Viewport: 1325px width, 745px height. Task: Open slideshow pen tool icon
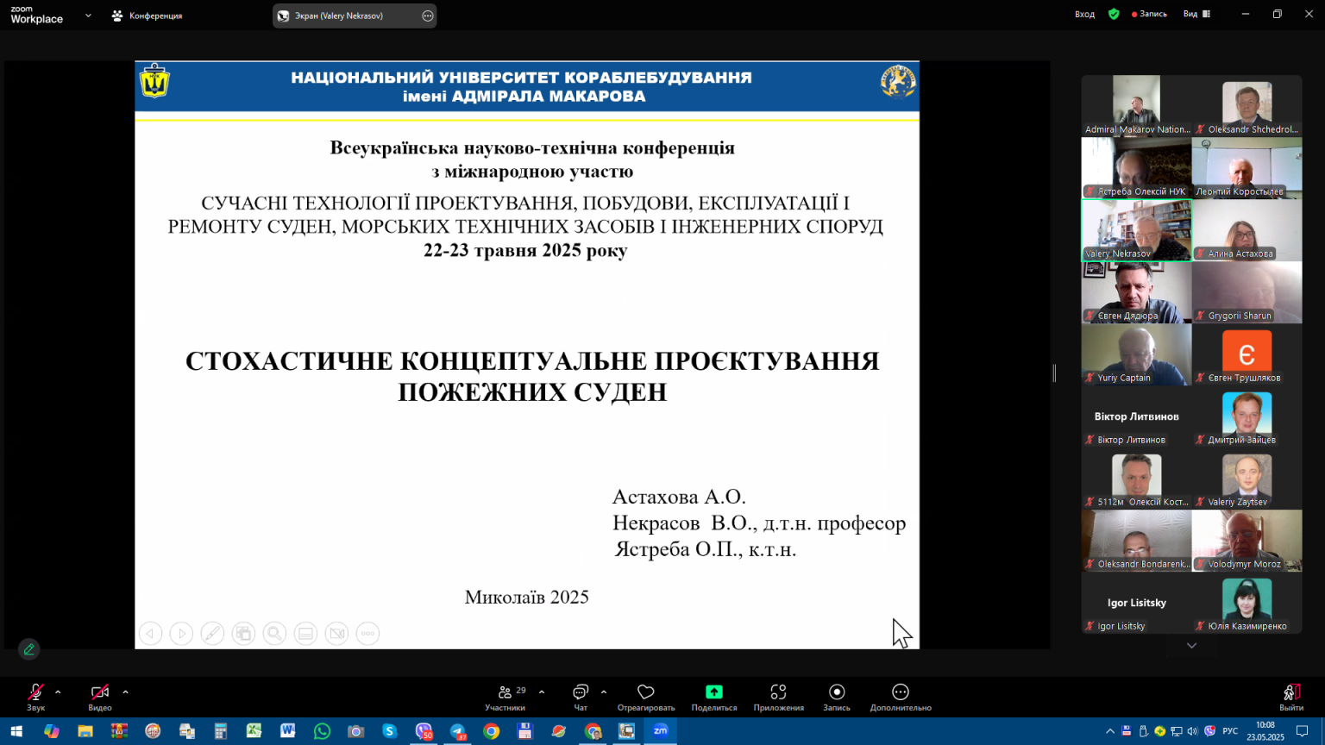tap(212, 634)
